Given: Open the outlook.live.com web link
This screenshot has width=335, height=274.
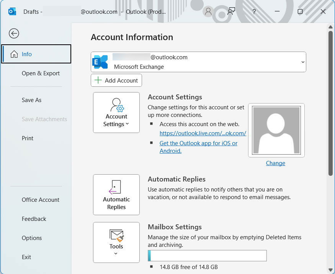Looking at the screenshot, I should tap(203, 133).
